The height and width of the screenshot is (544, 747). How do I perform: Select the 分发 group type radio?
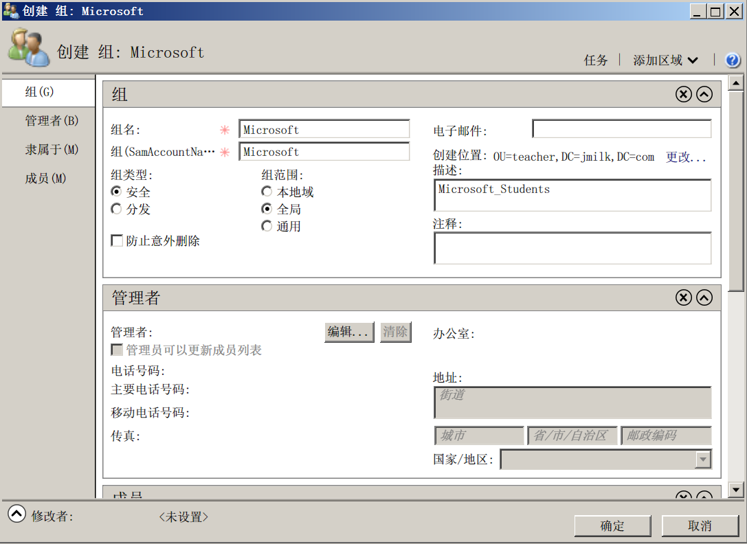[x=115, y=209]
